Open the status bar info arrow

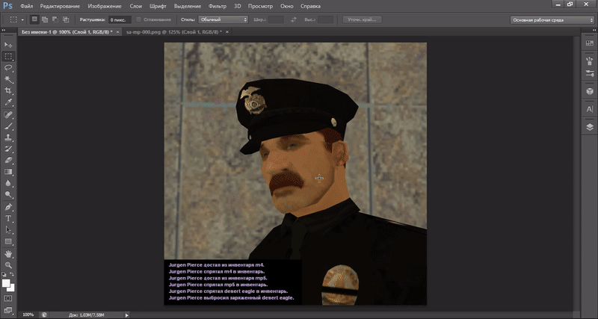coord(127,315)
